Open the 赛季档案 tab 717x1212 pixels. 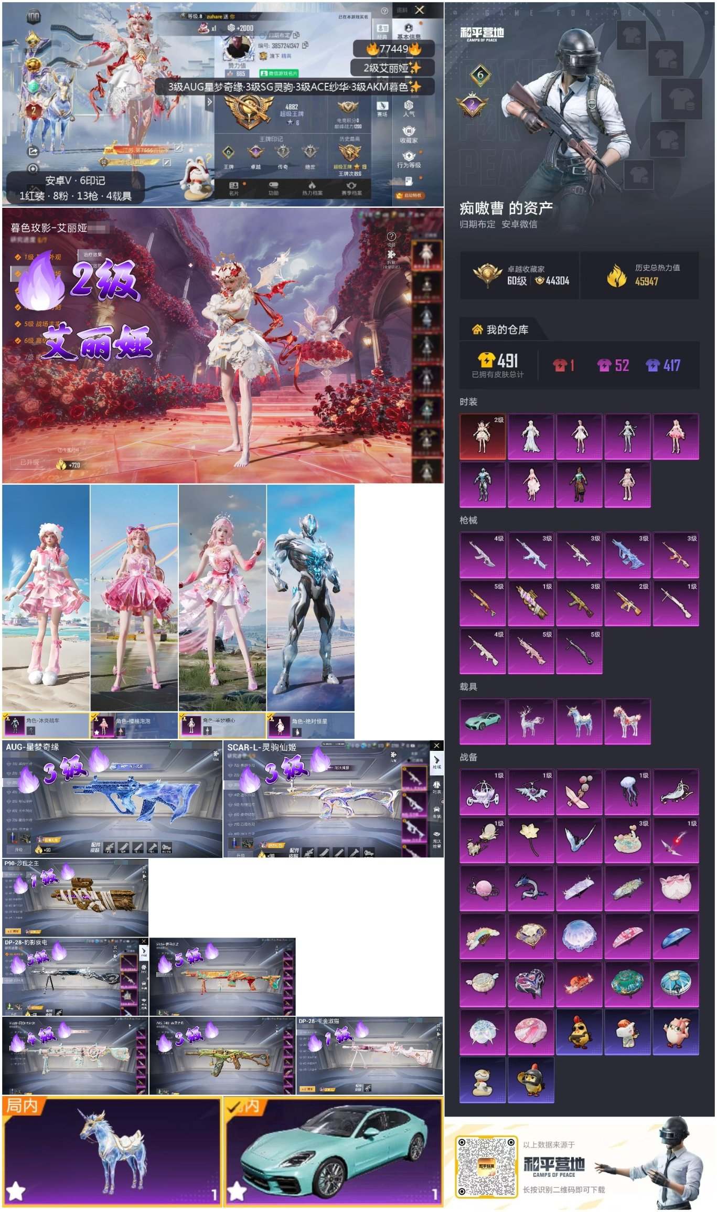click(x=351, y=189)
